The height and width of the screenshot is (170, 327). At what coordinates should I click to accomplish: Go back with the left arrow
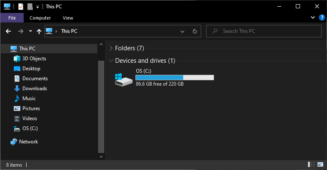pos(8,31)
